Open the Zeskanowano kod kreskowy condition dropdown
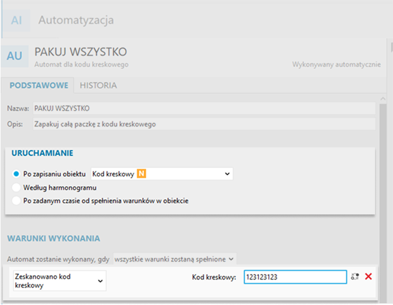Viewport: 393px width, 305px height. 59,281
